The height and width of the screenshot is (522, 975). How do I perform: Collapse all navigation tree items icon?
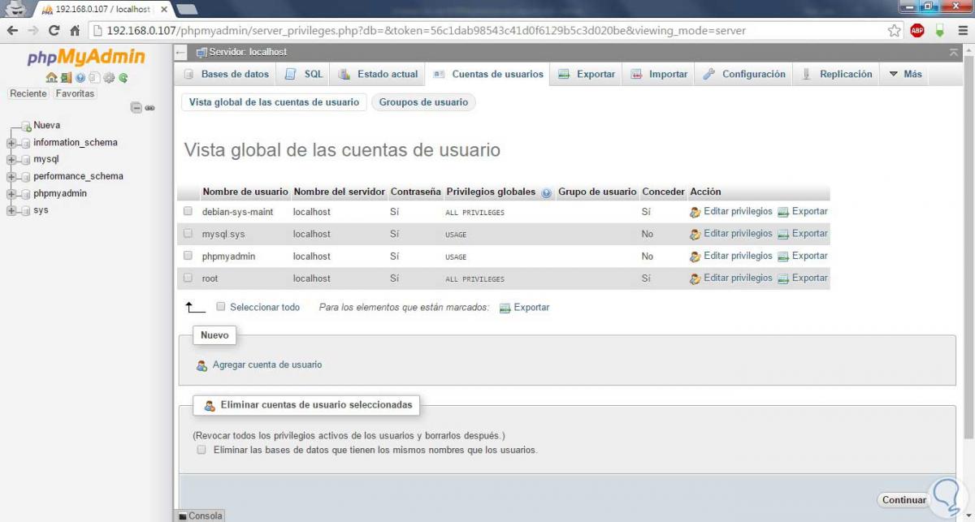(x=136, y=108)
